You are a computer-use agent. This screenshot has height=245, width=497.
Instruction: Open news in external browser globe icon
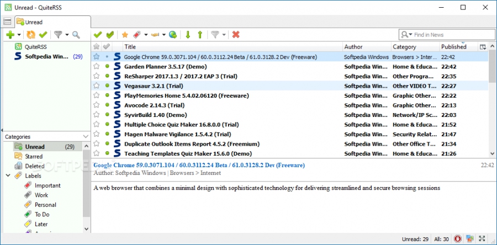tap(173, 35)
